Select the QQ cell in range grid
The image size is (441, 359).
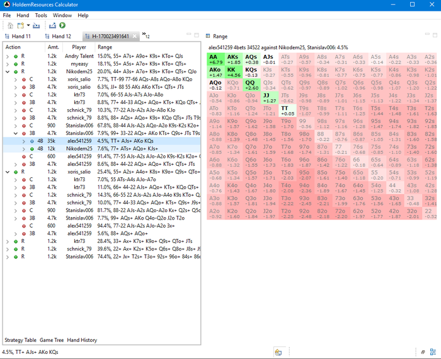252,85
